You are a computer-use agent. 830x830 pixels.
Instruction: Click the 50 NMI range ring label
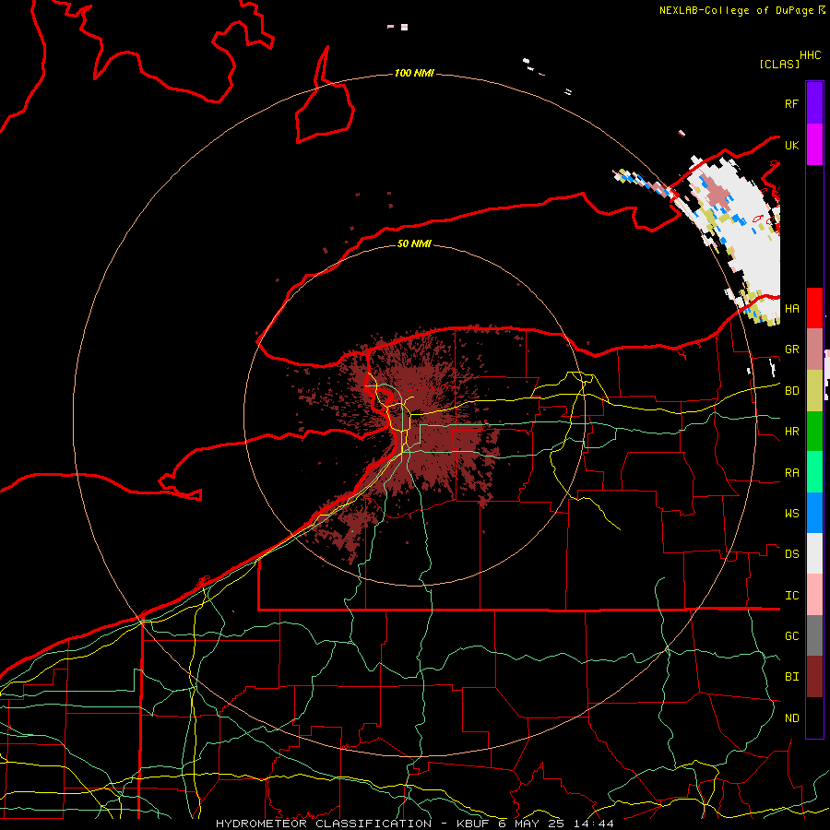(x=414, y=243)
